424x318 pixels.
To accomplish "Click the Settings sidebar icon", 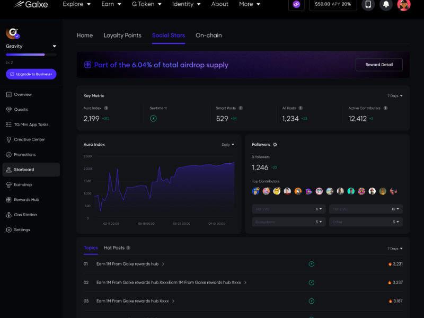I will (9, 229).
